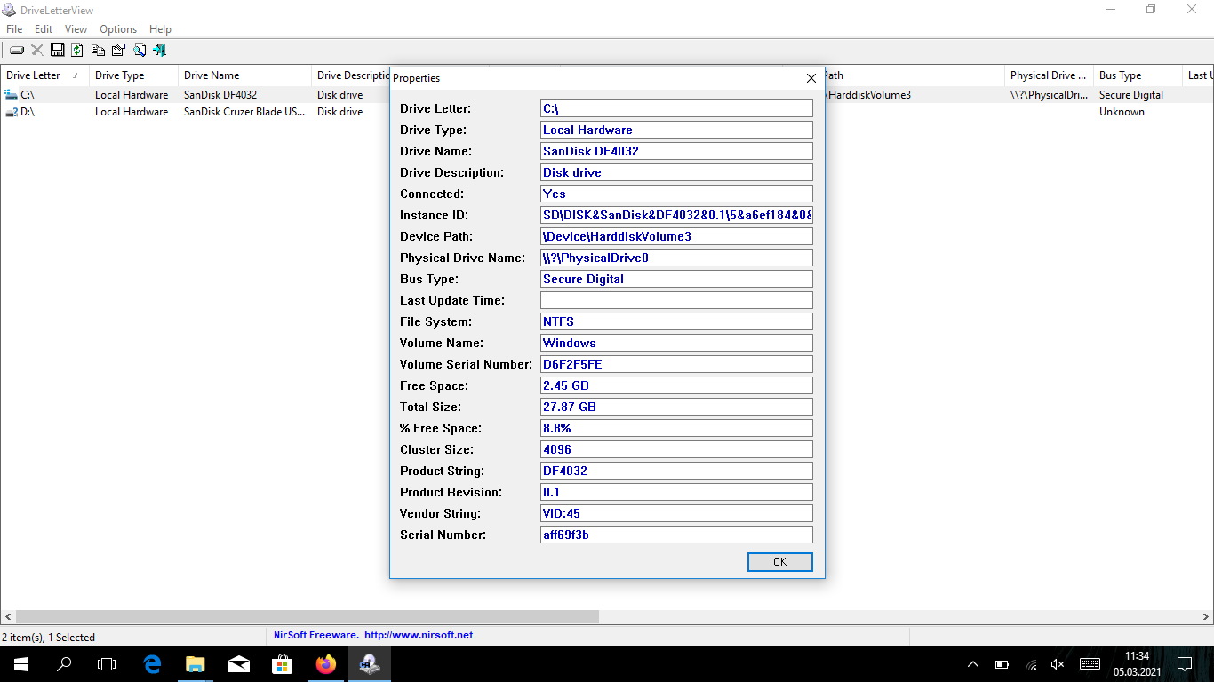Click the Device Path field in Properties
1214x682 pixels.
(x=676, y=236)
